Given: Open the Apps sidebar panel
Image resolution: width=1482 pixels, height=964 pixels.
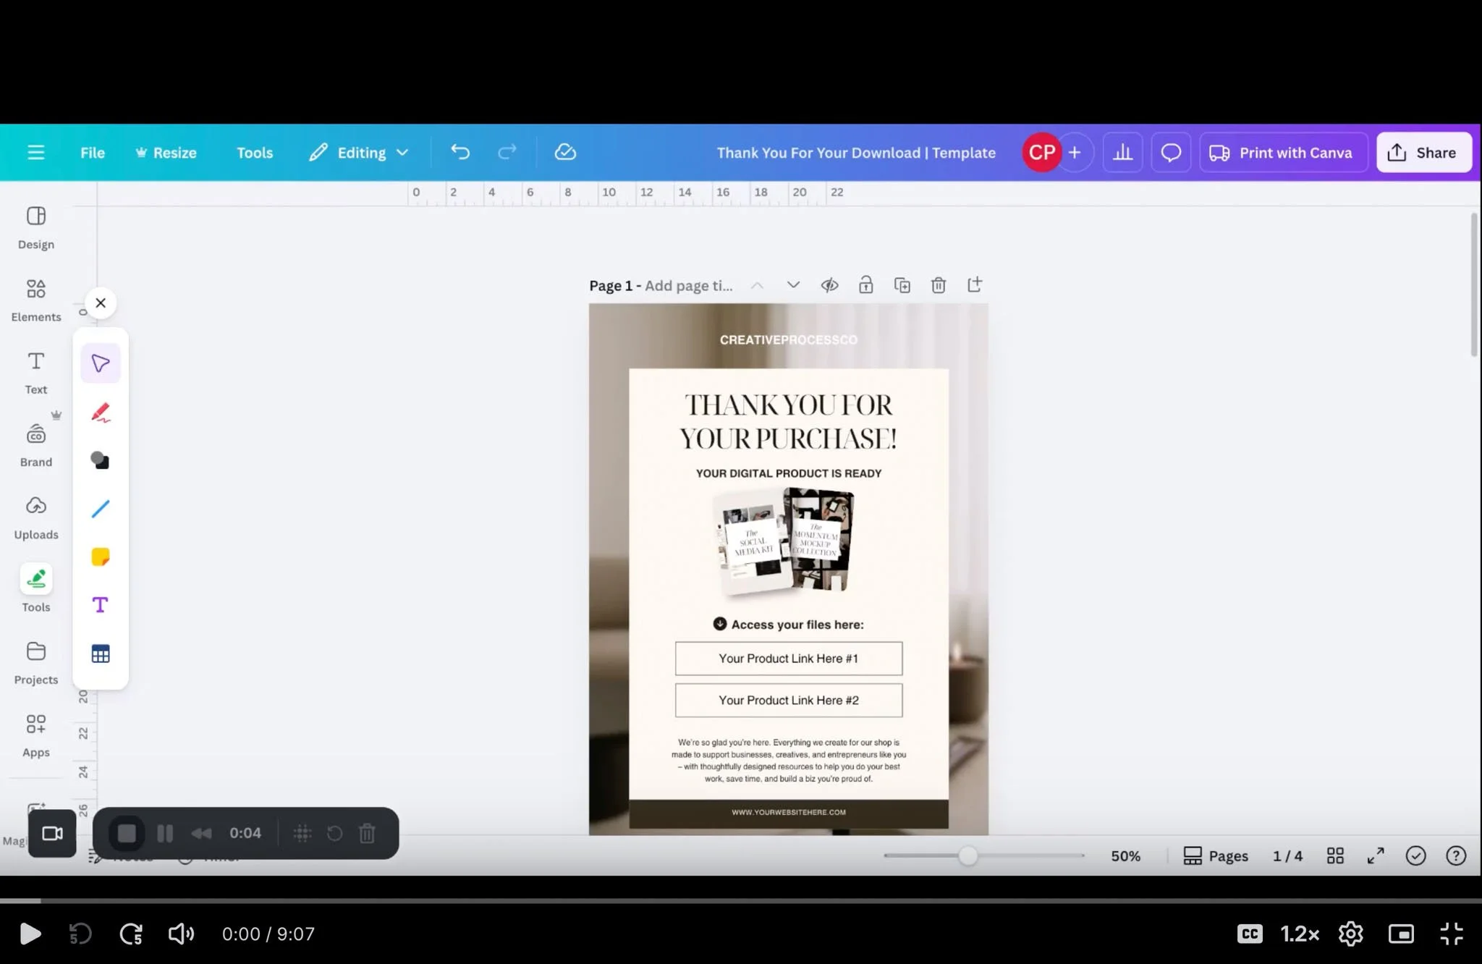Looking at the screenshot, I should click(36, 735).
